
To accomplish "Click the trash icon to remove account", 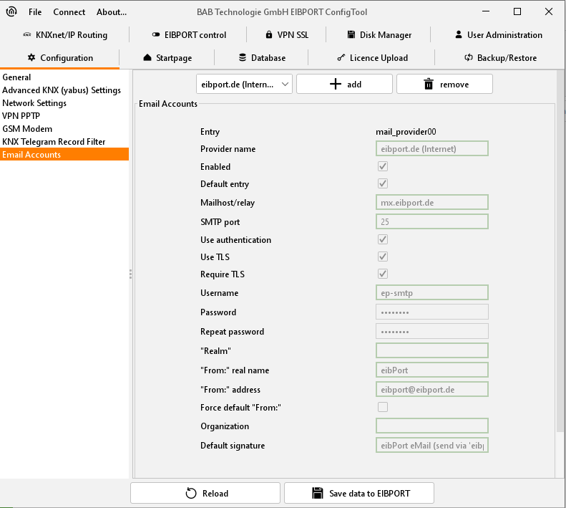I will [429, 85].
